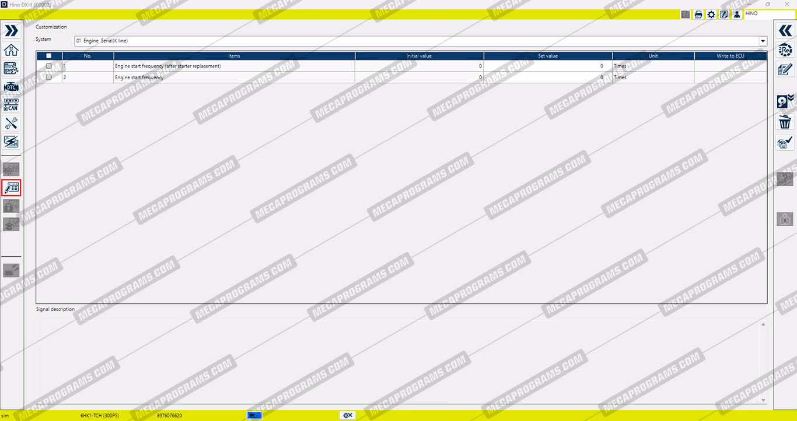Click the HINO user name field
The image size is (797, 421).
768,14
